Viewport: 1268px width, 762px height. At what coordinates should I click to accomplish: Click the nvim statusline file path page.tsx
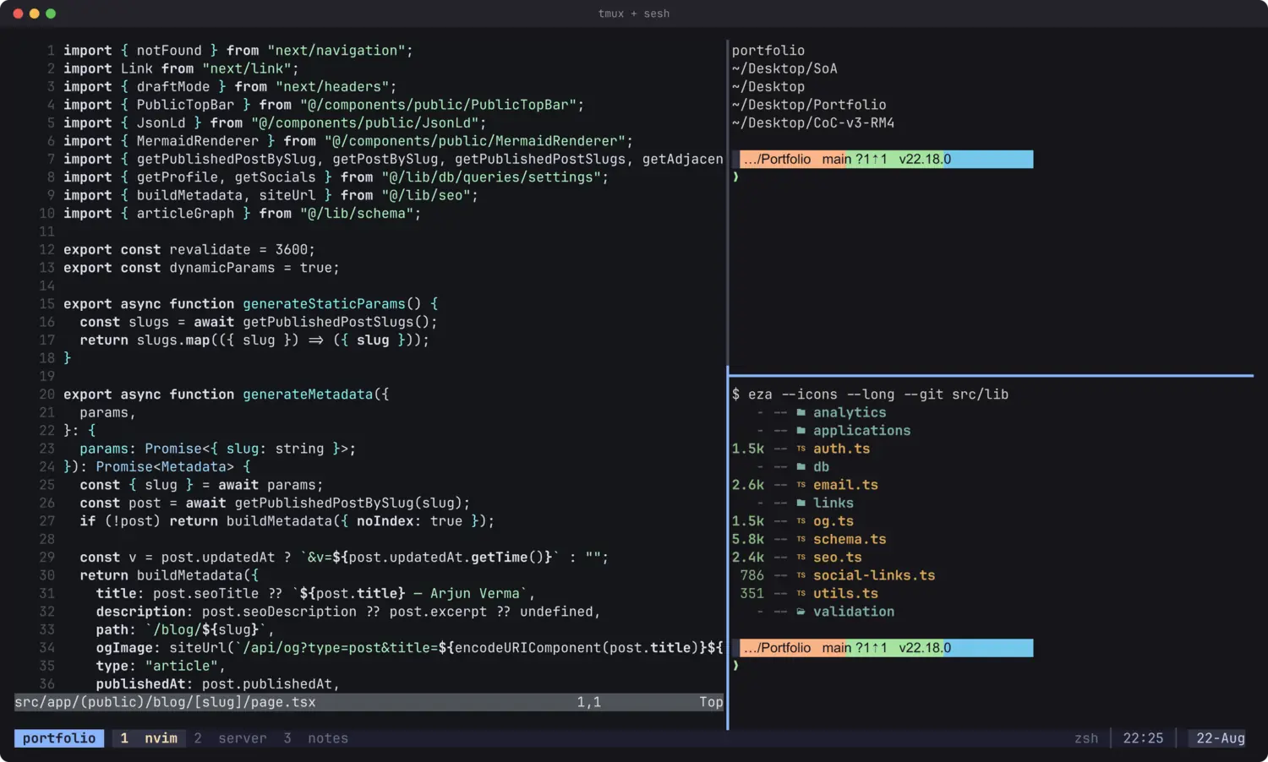tap(165, 702)
